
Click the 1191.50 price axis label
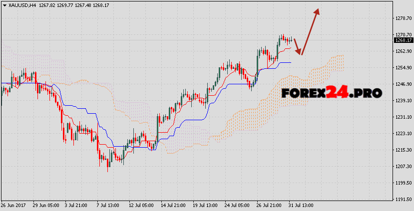pyautogui.click(x=403, y=200)
